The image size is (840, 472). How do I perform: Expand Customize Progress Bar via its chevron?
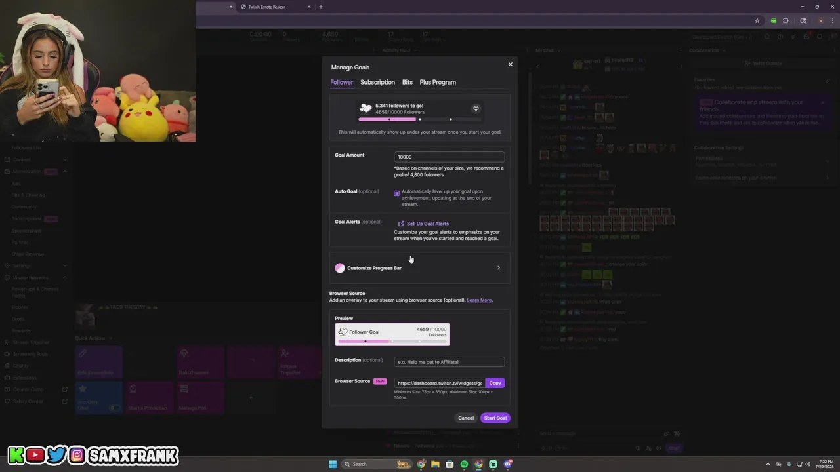498,267
